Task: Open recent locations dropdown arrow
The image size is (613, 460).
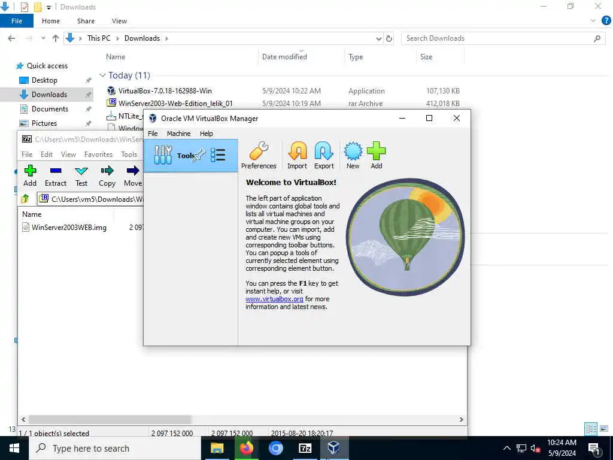Action: (x=43, y=38)
